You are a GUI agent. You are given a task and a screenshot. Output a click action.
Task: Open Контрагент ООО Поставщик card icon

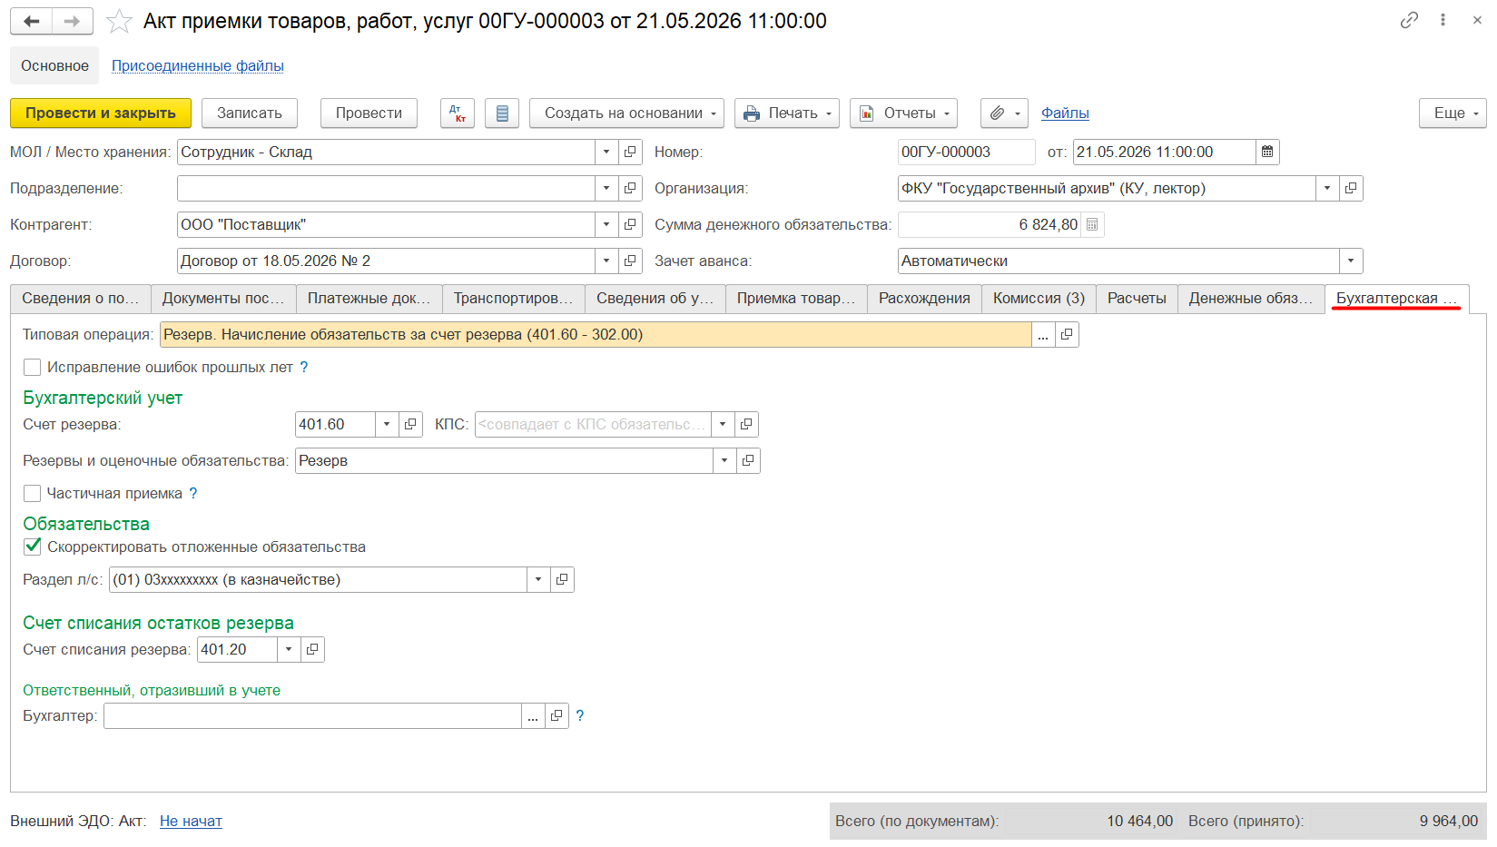coord(631,225)
